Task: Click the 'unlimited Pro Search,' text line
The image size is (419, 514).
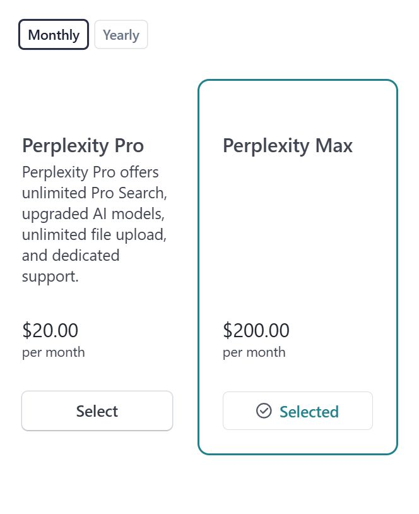Action: pos(95,193)
